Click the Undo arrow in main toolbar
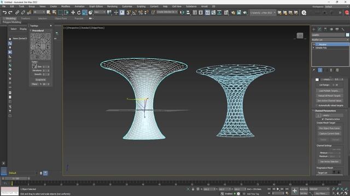Image resolution: width=350 pixels, height=196 pixels. click(4, 13)
